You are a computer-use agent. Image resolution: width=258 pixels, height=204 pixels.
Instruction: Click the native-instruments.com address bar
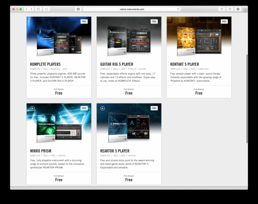pyautogui.click(x=132, y=9)
